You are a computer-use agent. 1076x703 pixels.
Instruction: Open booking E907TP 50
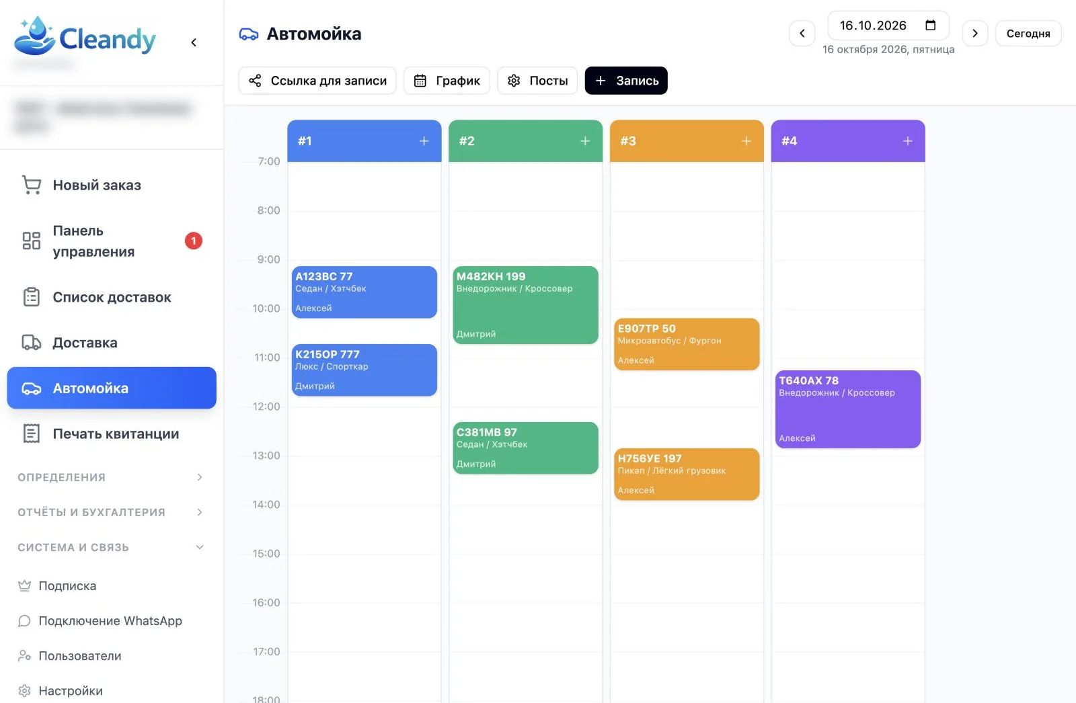coord(687,344)
